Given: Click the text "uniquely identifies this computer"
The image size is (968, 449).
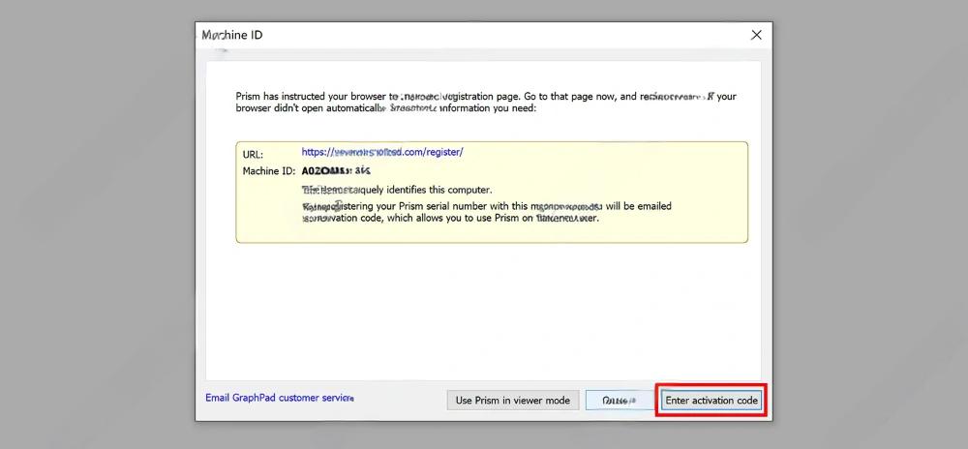Looking at the screenshot, I should click(x=397, y=190).
